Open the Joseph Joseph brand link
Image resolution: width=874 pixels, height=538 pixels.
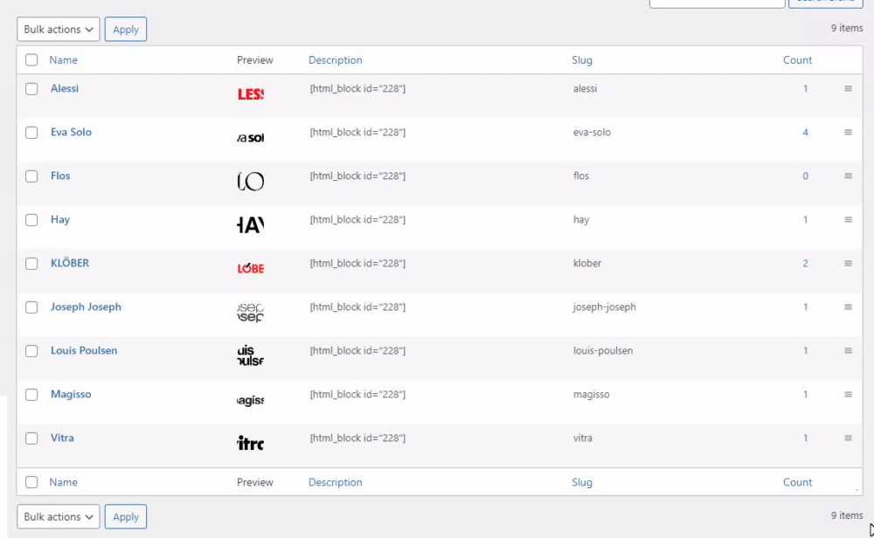pyautogui.click(x=86, y=307)
